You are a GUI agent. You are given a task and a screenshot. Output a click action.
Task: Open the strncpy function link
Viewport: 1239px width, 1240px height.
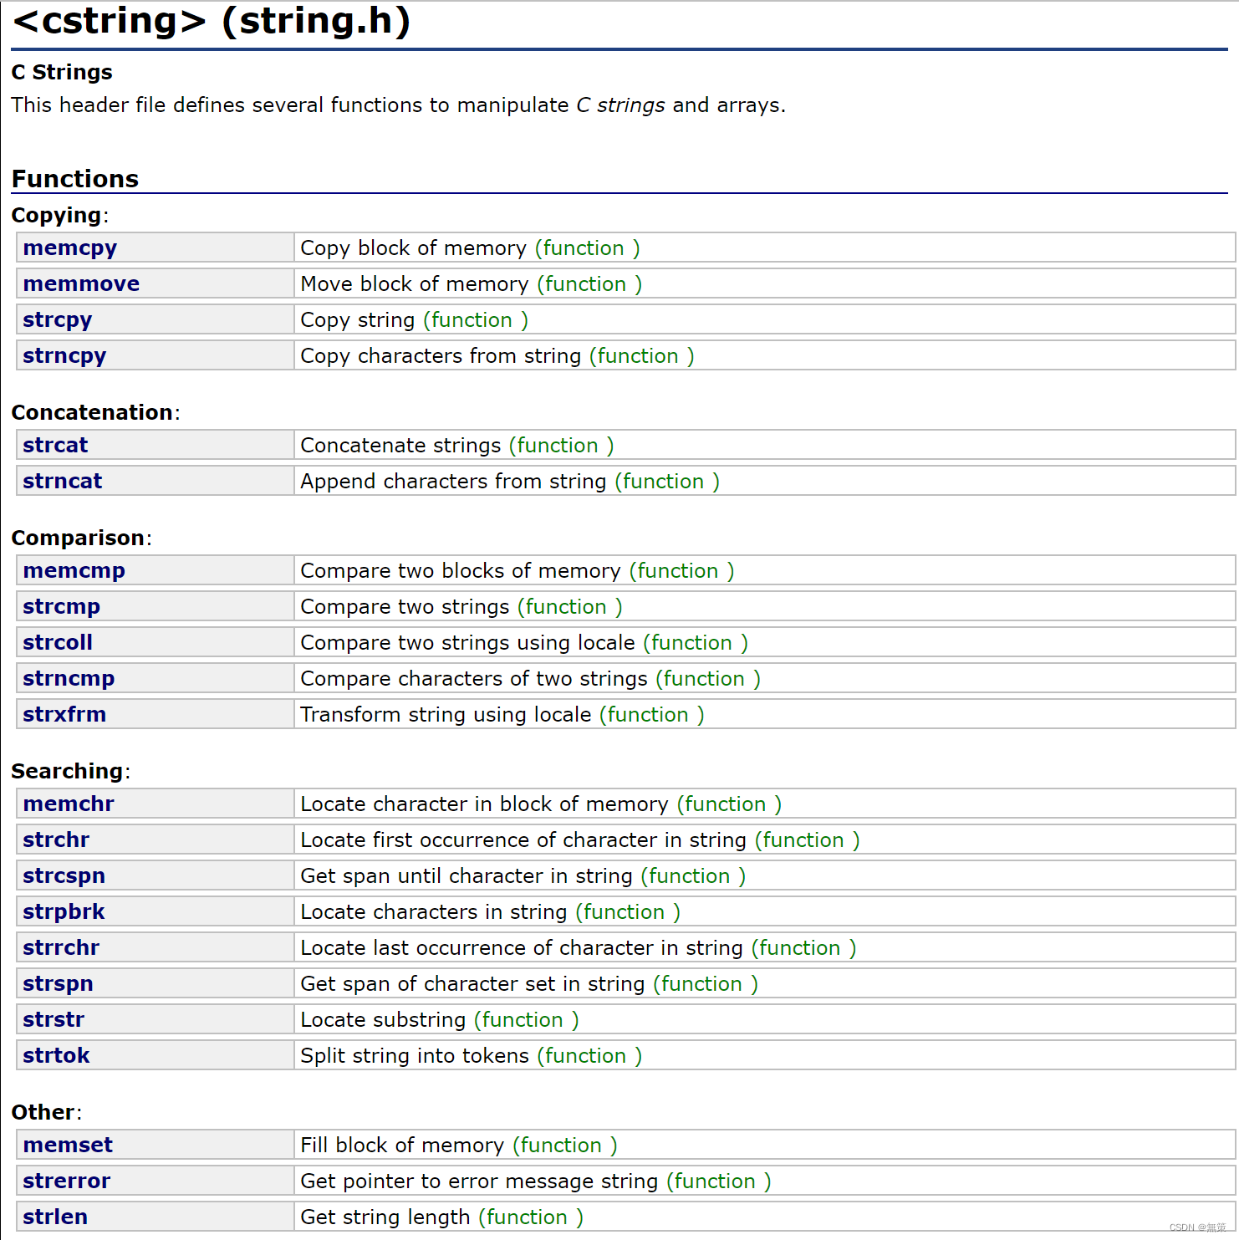pos(64,356)
